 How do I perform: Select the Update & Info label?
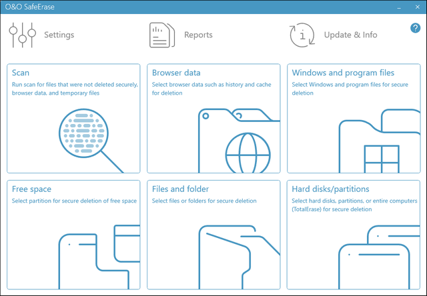pos(350,35)
